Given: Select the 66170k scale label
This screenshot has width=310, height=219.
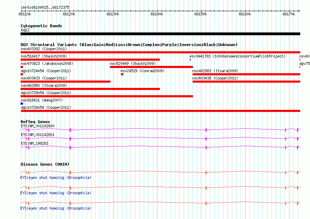Looking at the screenshot, I should point(289,14).
